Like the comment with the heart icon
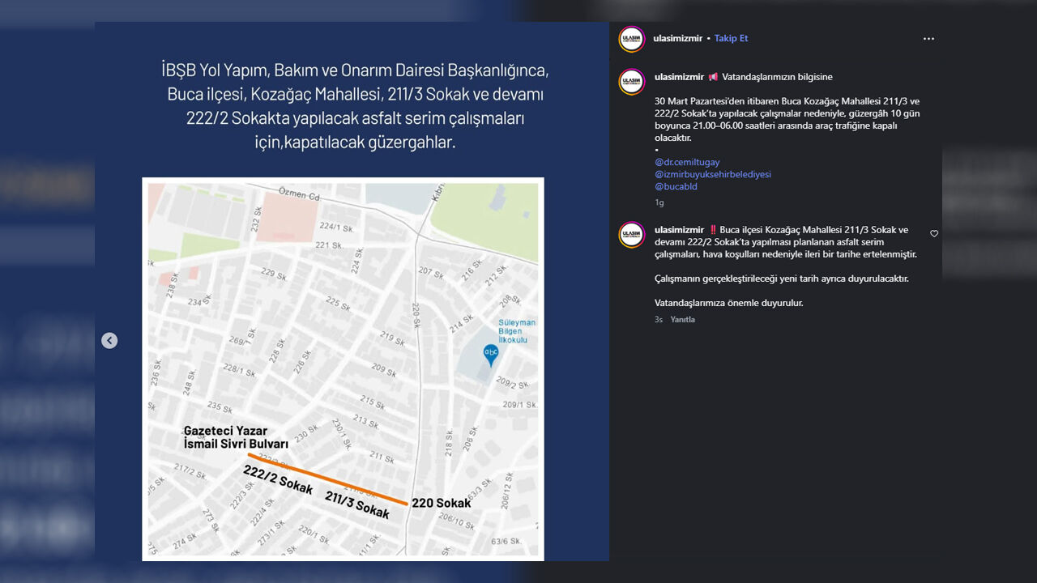1037x583 pixels. [934, 234]
